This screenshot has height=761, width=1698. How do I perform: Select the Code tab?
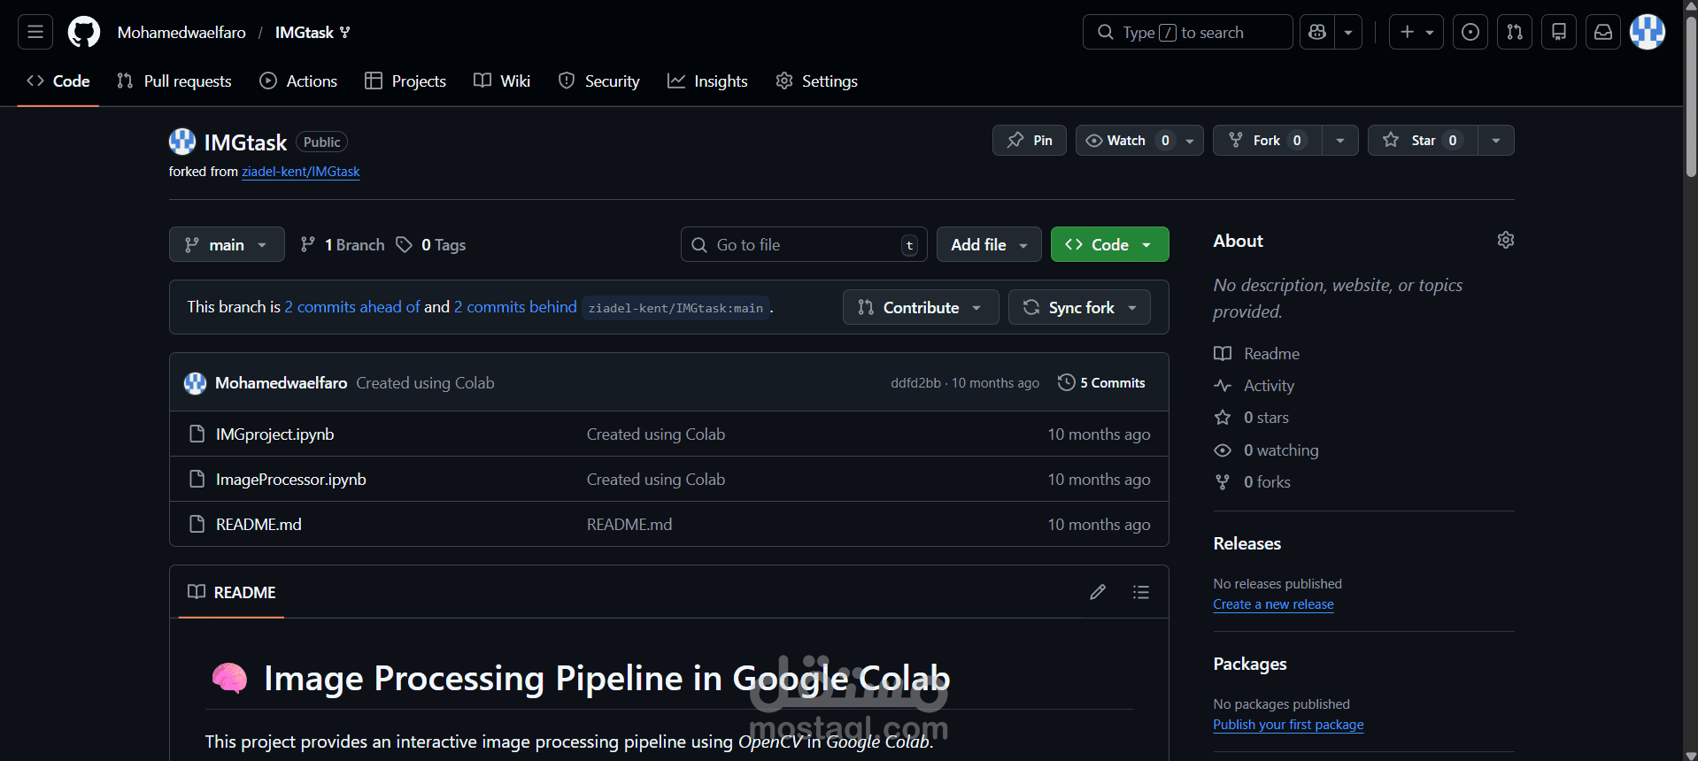[58, 81]
